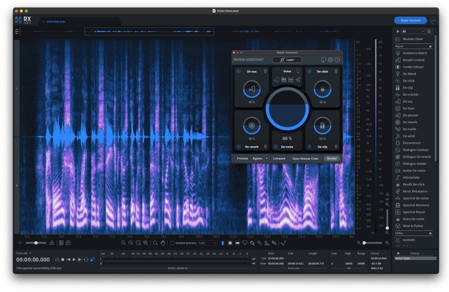Select Initial State in History
Image resolution: width=449 pixels, height=292 pixels.
pos(416,258)
